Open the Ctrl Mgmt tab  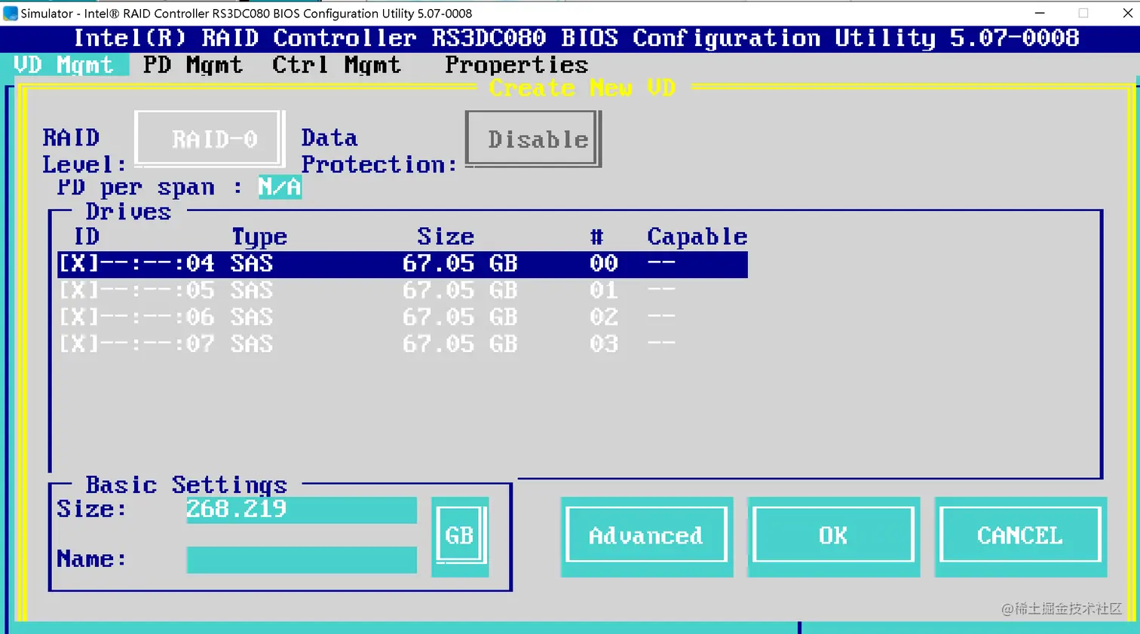point(336,65)
